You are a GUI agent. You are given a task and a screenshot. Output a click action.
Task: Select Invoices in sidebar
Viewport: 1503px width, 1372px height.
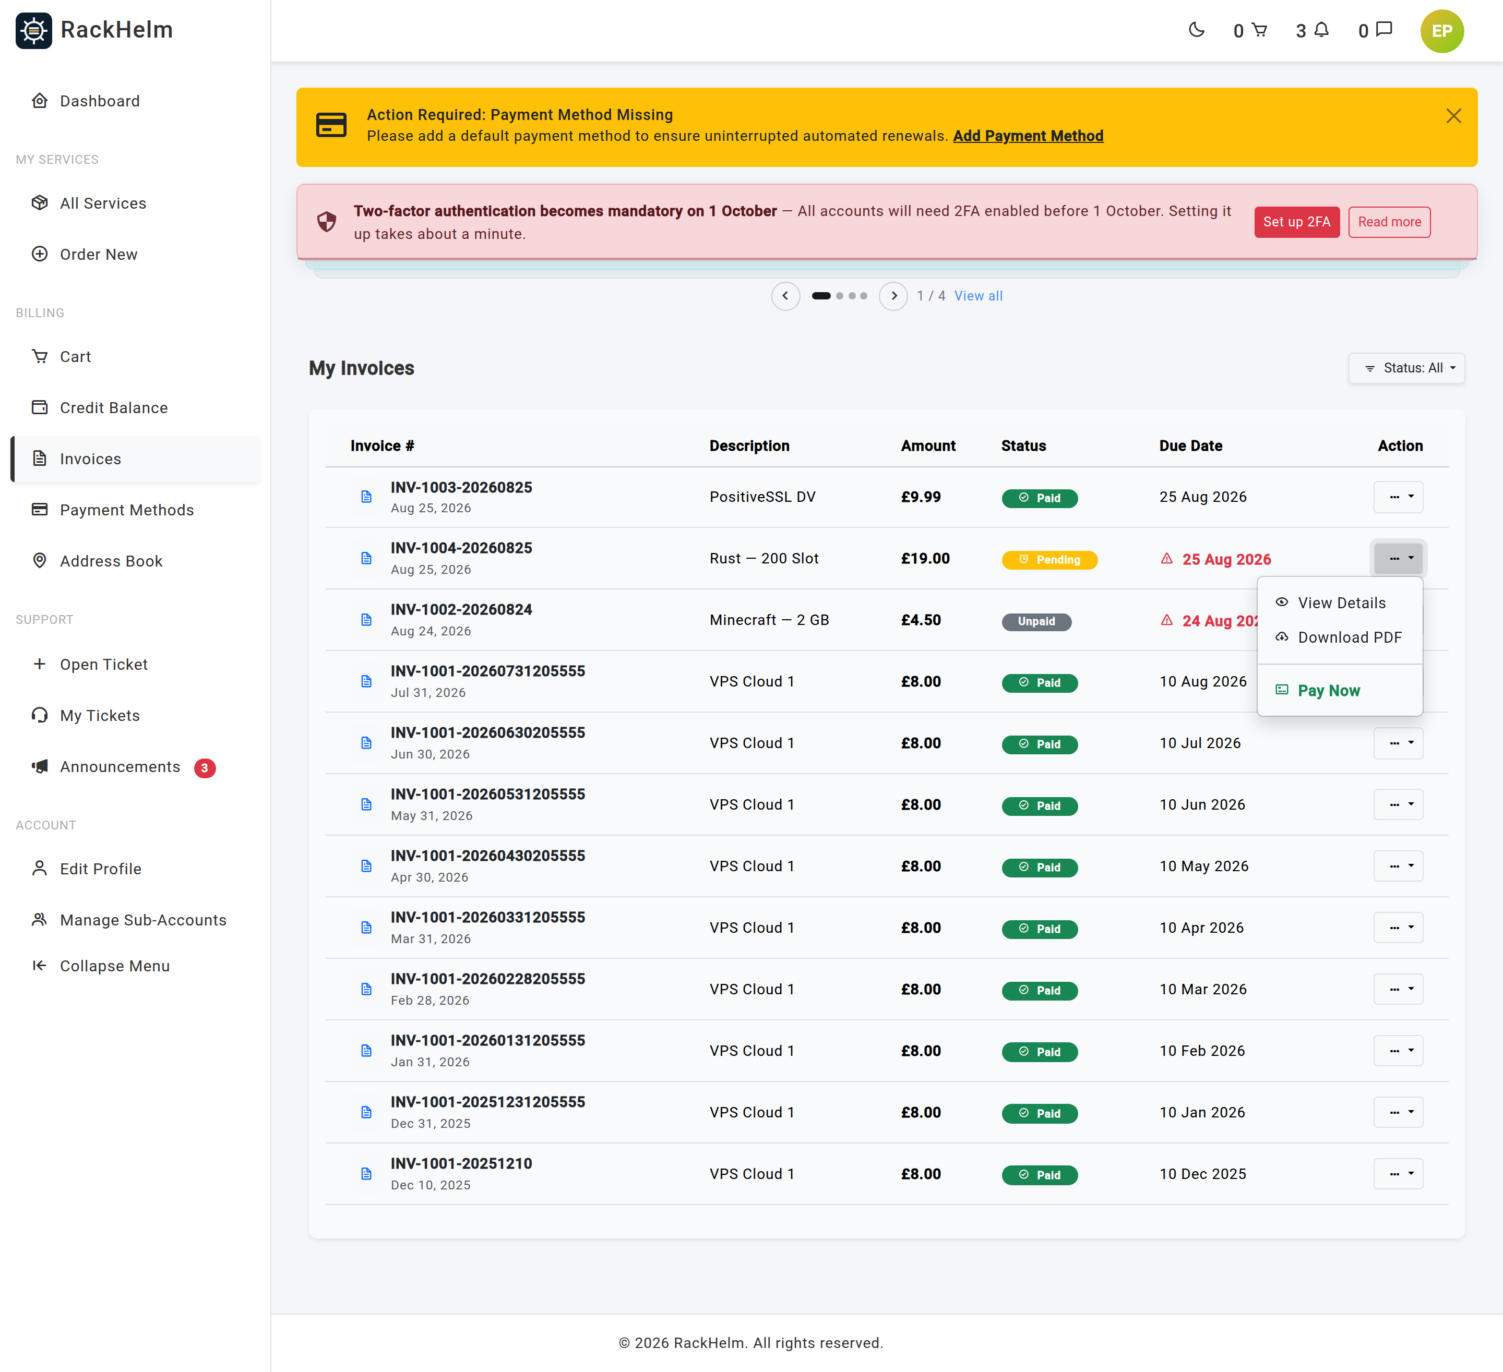pos(136,459)
